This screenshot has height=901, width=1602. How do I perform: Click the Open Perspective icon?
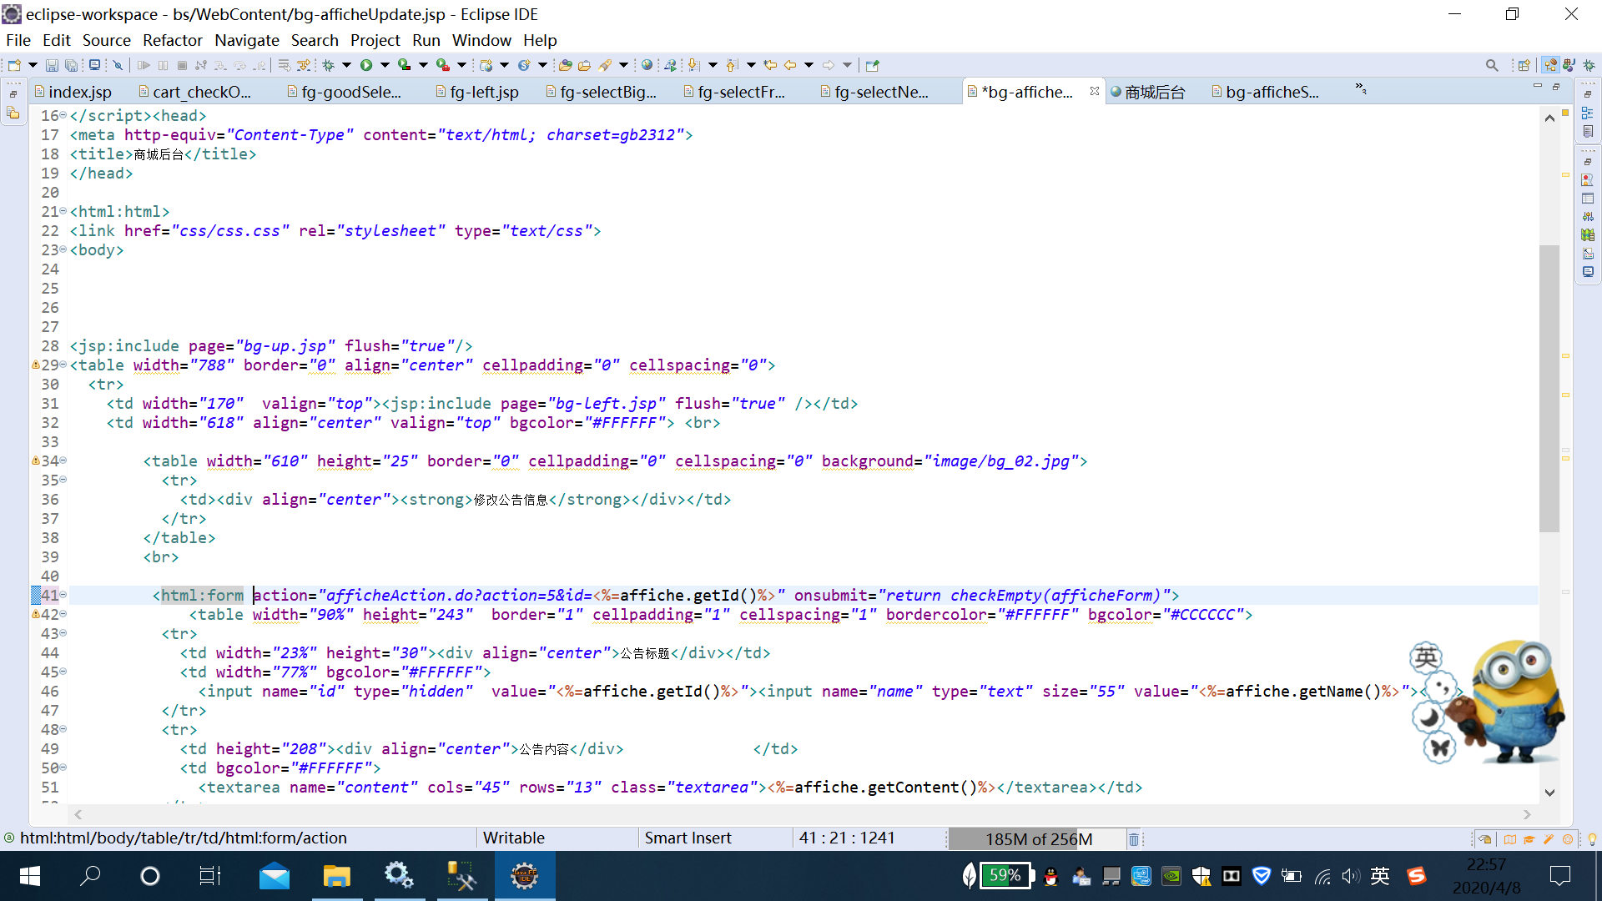[1524, 65]
